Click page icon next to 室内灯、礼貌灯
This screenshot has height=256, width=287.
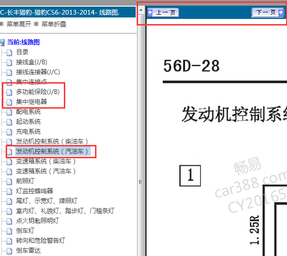tap(9, 211)
